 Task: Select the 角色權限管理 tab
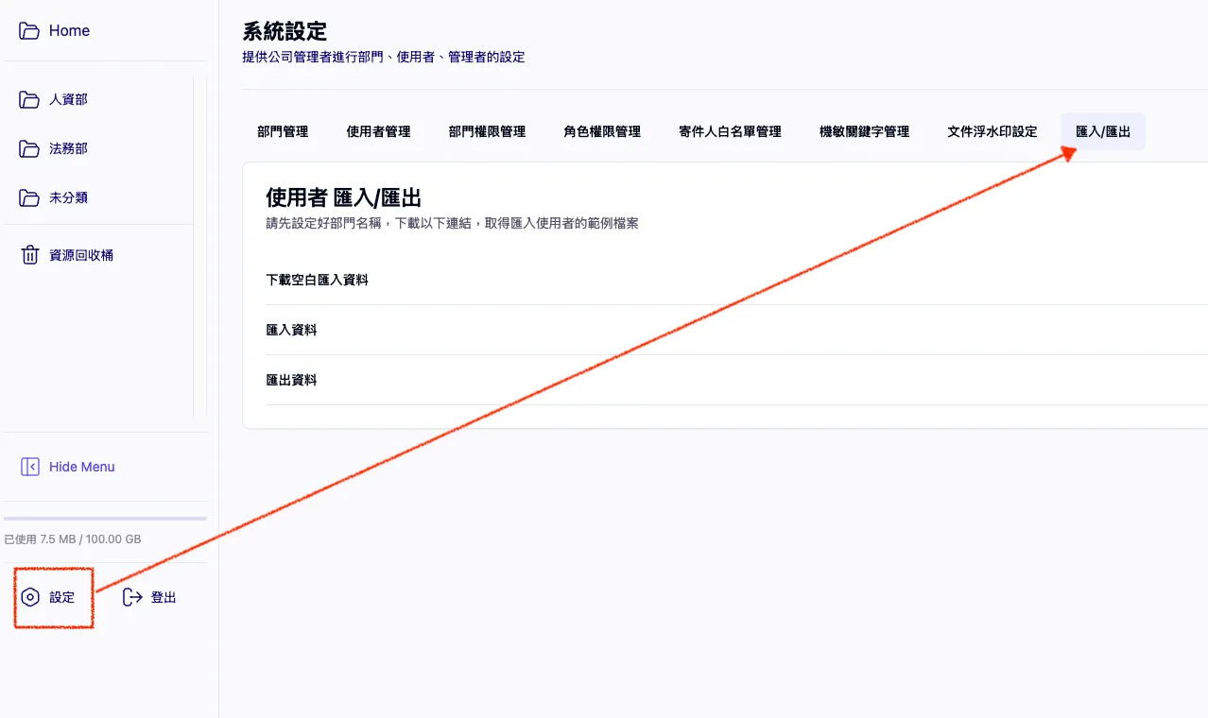click(x=601, y=131)
